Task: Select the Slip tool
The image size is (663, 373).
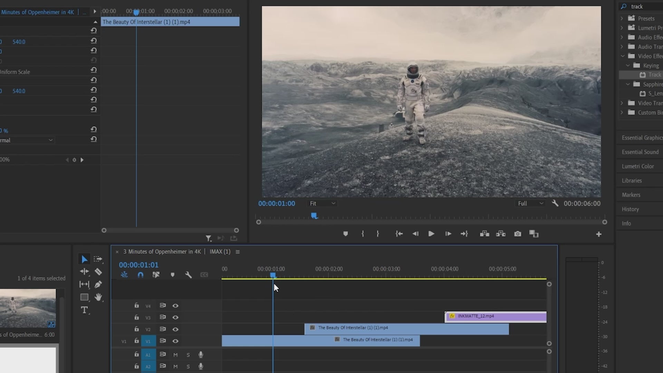Action: pos(84,285)
